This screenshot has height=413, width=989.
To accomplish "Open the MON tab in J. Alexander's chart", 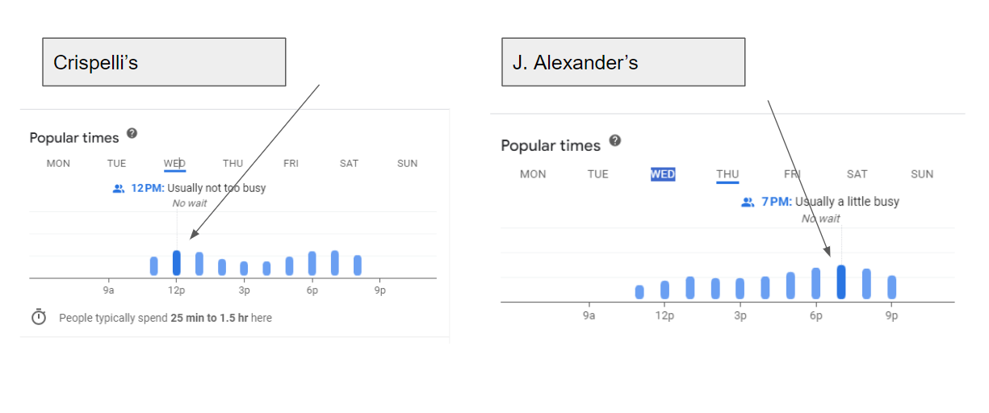I will (x=533, y=174).
